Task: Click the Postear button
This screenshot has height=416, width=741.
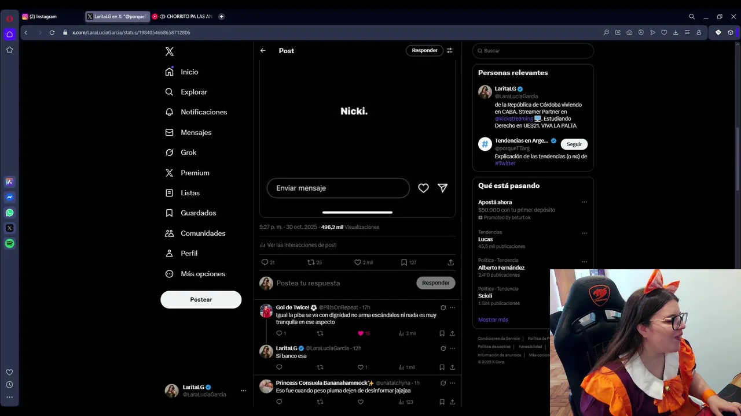Action: coord(201,299)
